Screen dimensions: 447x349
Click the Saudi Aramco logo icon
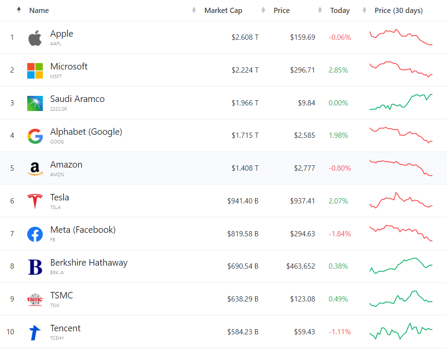pos(35,103)
